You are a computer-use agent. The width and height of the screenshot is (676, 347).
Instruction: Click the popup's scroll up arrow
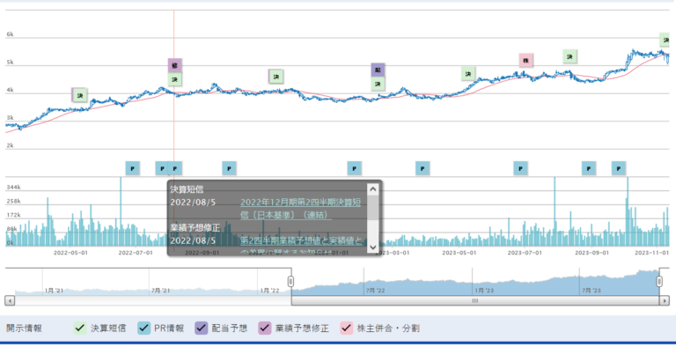click(373, 189)
